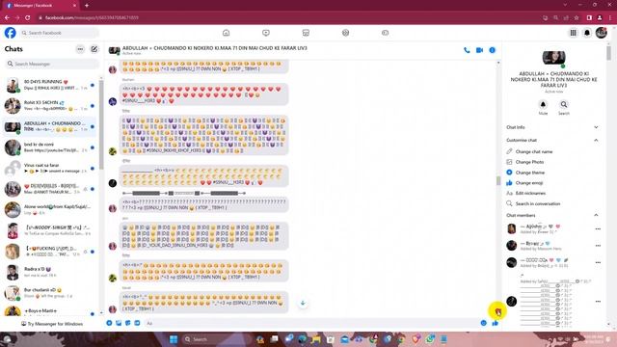The height and width of the screenshot is (347, 617).
Task: Open the Gaming icon in top bar
Action: [x=386, y=33]
